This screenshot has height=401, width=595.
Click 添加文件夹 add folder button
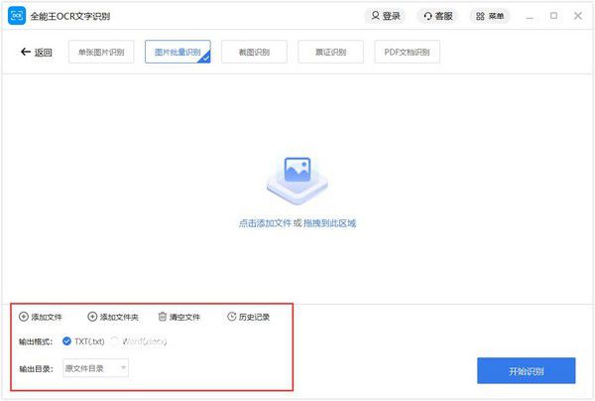[113, 317]
